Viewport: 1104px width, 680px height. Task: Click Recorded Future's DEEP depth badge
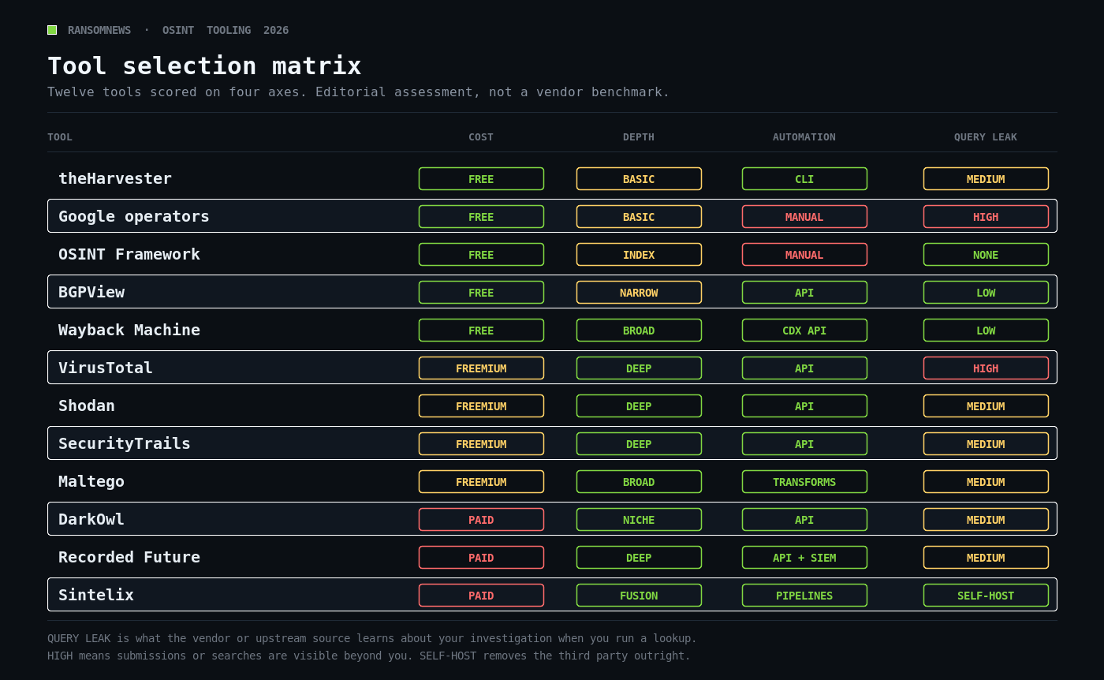pos(639,558)
